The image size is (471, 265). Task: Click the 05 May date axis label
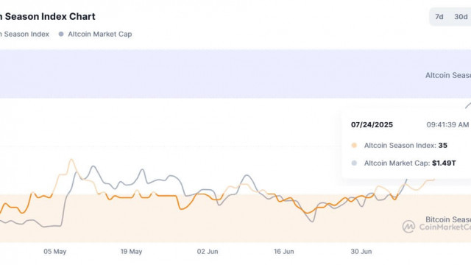[x=55, y=252]
